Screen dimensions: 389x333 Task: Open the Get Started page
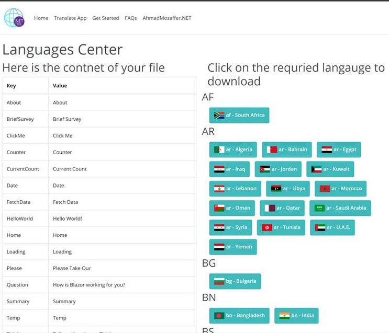pos(105,18)
